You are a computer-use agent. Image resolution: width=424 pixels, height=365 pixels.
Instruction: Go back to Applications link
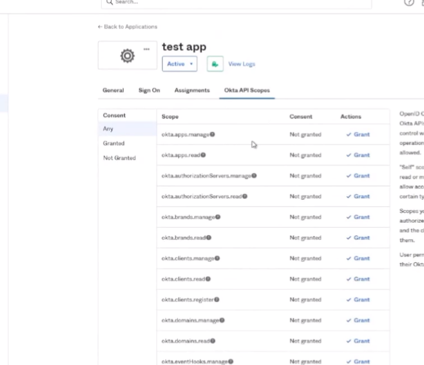(127, 27)
